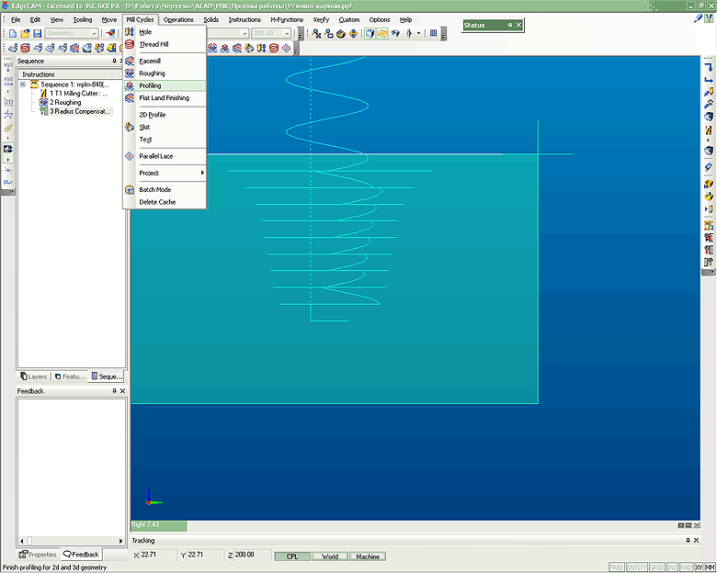Click the Open file folder icon
717x573 pixels.
25,33
